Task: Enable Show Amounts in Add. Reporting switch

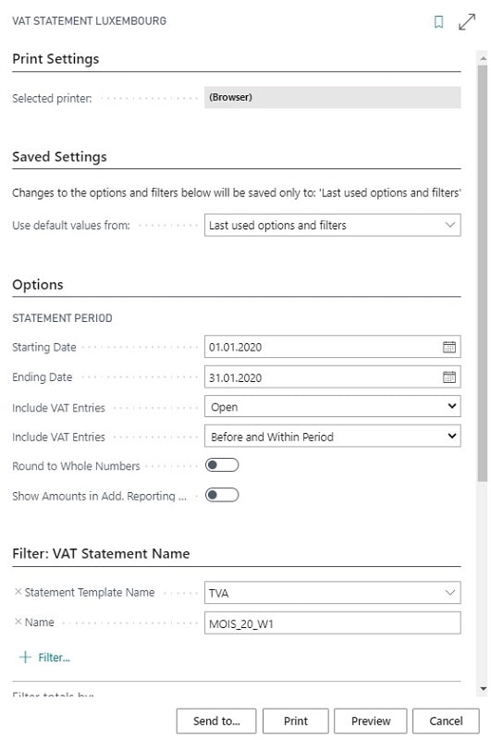Action: (x=222, y=495)
